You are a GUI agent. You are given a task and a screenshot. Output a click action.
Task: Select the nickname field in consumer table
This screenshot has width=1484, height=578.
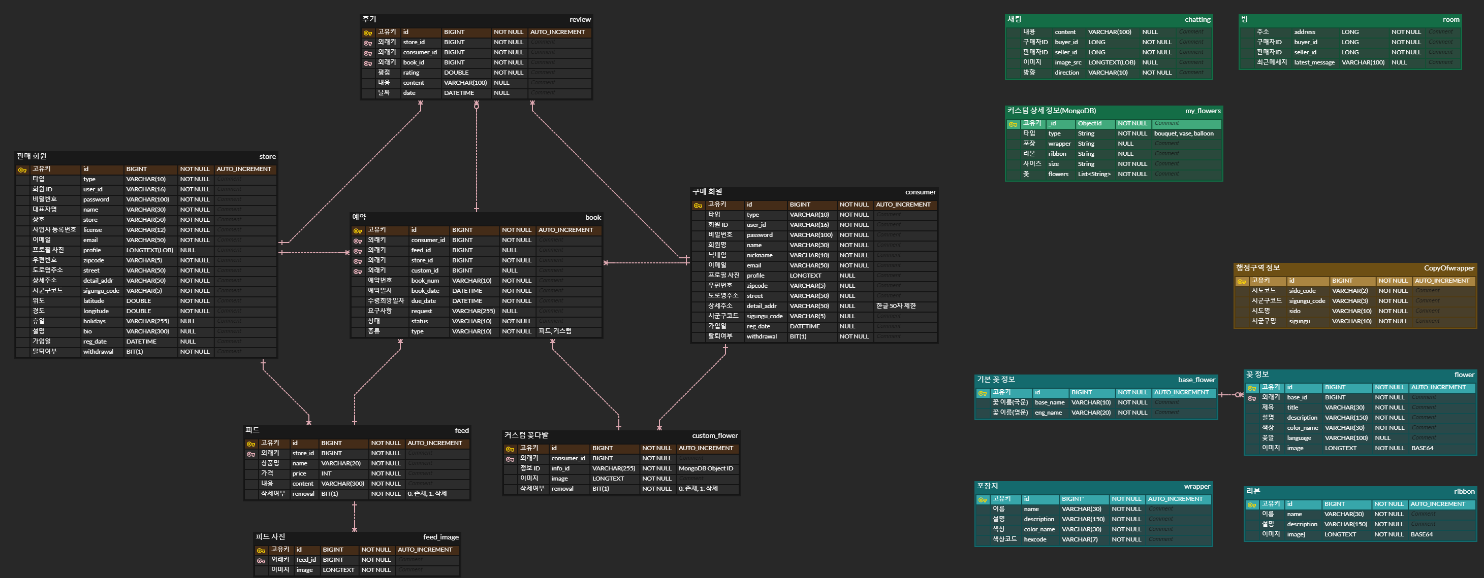point(760,255)
